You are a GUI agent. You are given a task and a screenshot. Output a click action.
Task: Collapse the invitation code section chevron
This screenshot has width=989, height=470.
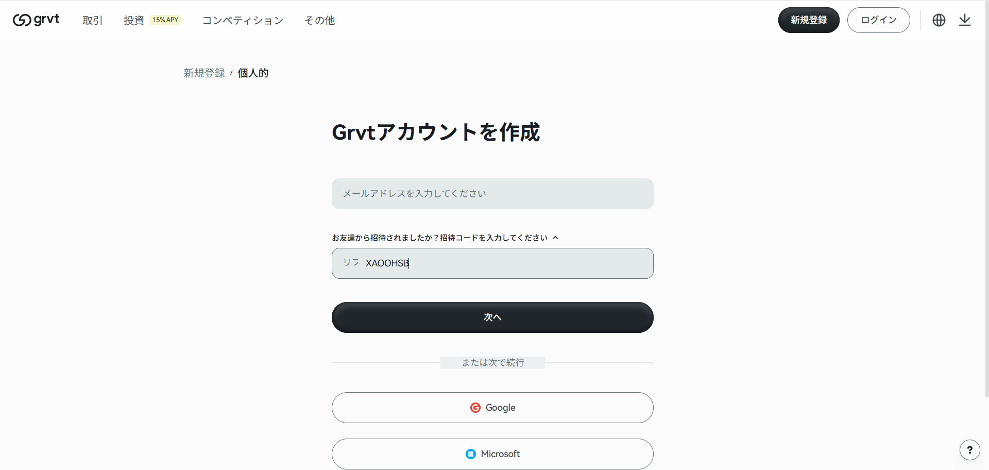tap(556, 238)
